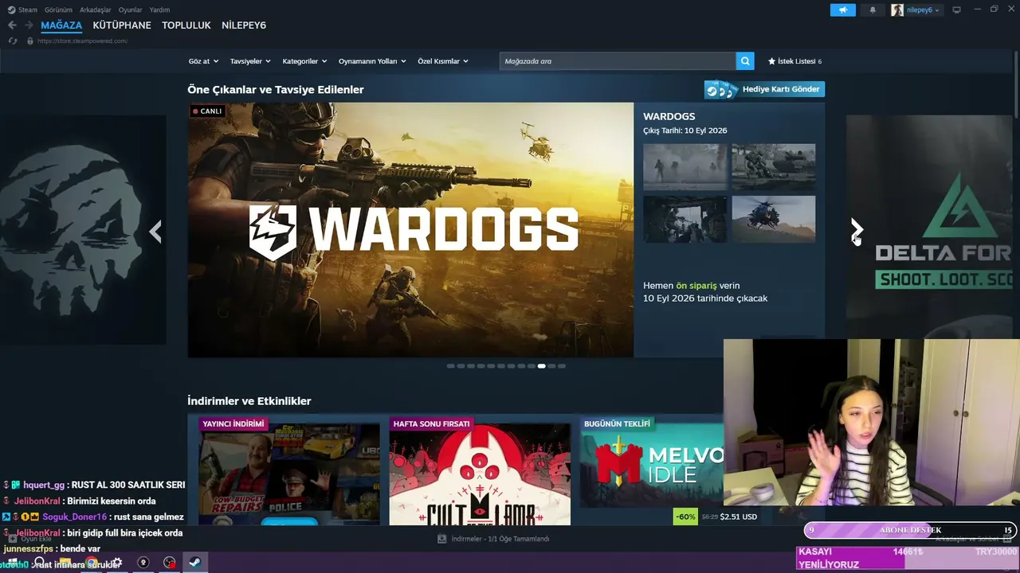The image size is (1020, 573).
Task: Open Chrome from the taskbar
Action: (92, 563)
